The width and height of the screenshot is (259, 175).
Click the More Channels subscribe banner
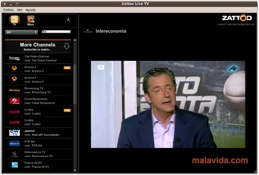38,46
